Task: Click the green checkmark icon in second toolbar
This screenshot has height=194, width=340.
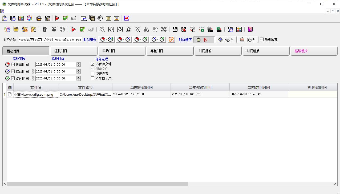Action: [82, 29]
